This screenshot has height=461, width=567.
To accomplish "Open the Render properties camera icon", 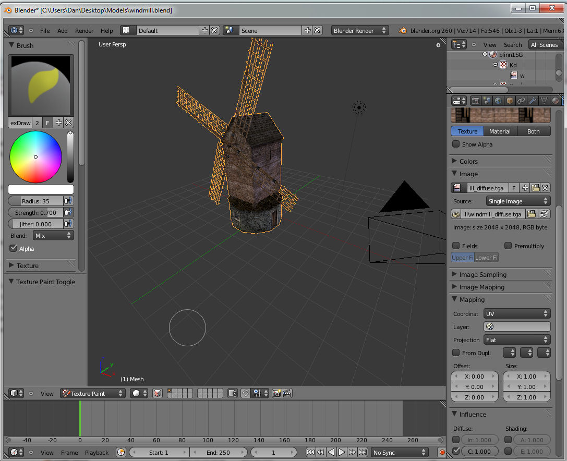I will [476, 100].
